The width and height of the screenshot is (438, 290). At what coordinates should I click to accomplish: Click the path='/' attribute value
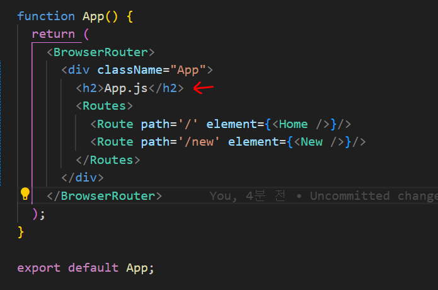[x=187, y=124]
